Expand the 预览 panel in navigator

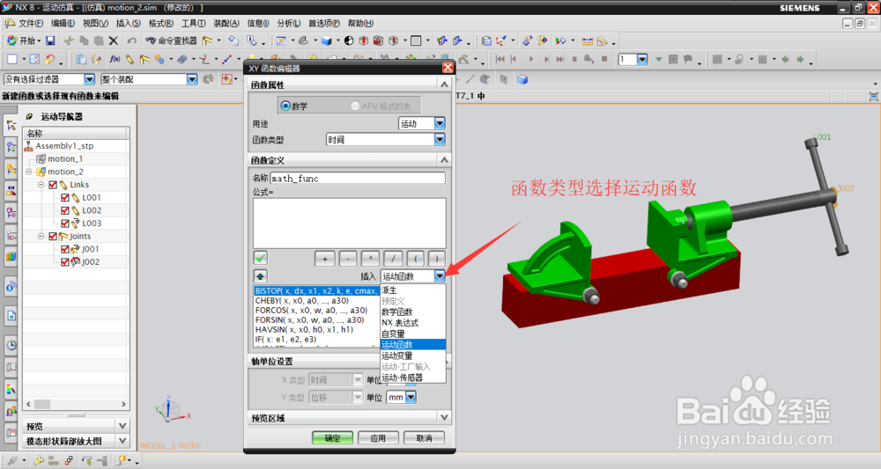click(x=122, y=426)
